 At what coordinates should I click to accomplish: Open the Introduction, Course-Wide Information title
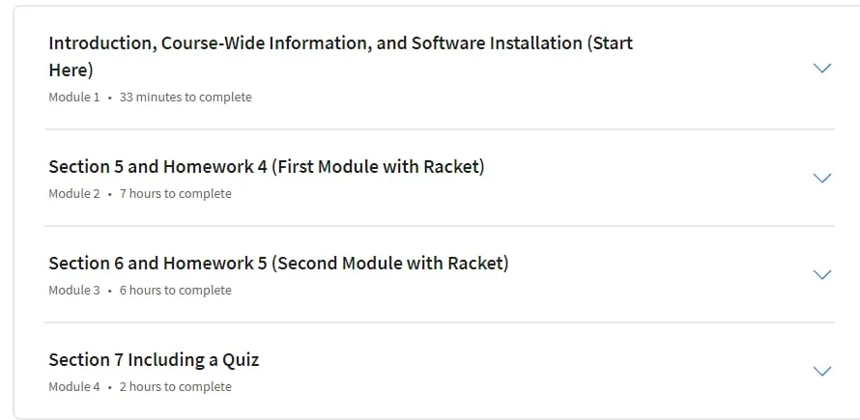[340, 56]
